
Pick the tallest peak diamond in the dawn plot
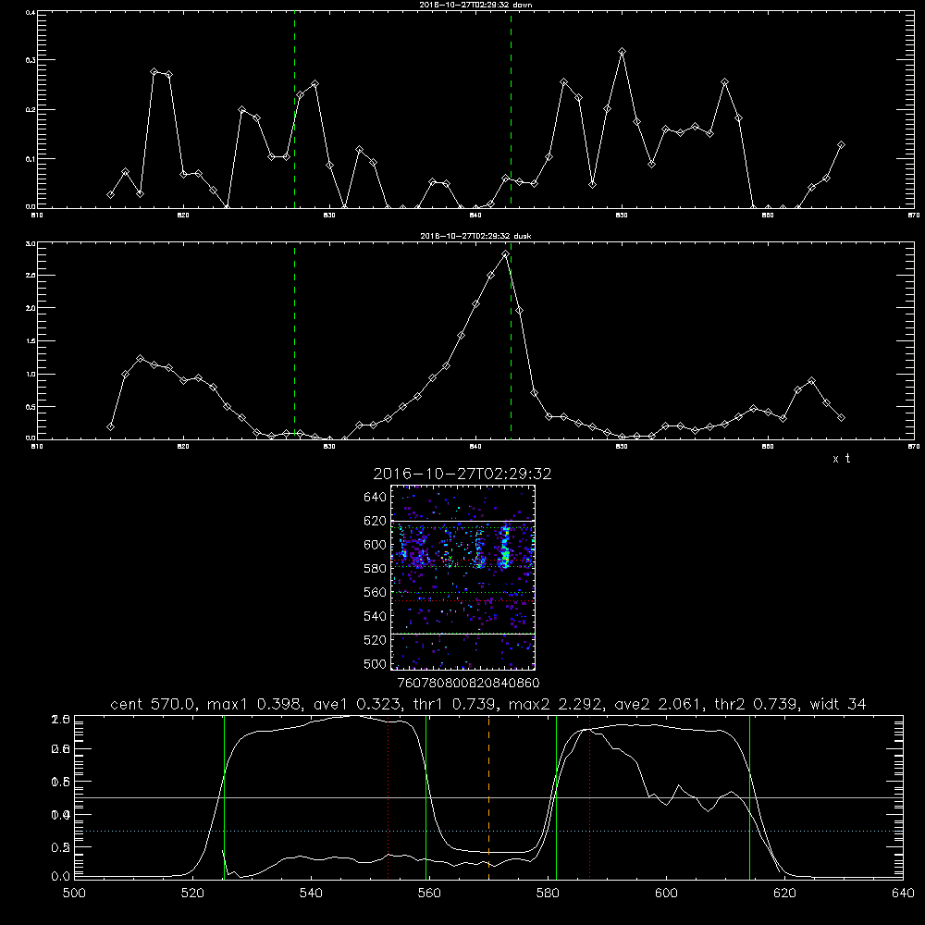[x=622, y=52]
